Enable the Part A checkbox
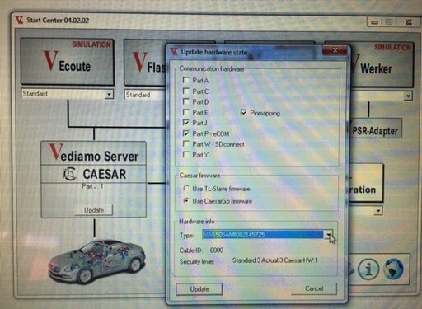The height and width of the screenshot is (309, 422). (186, 80)
